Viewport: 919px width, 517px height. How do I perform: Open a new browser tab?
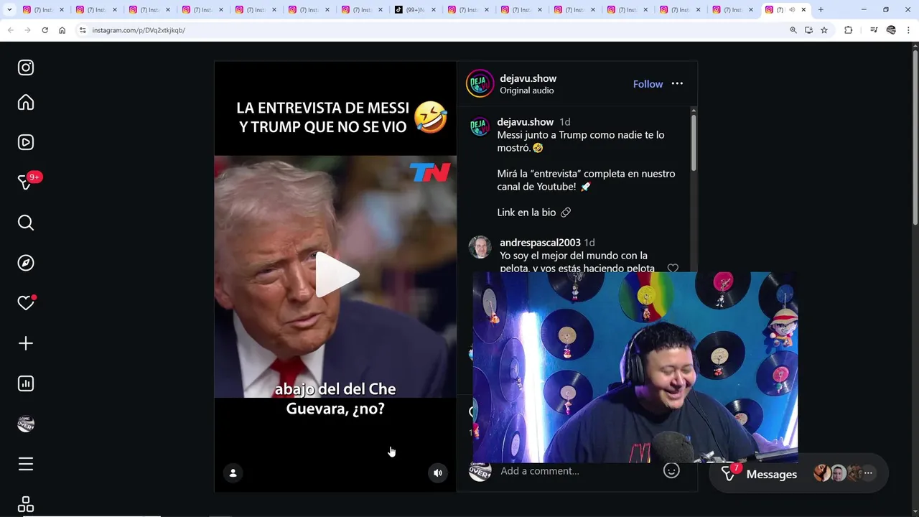[x=821, y=10]
